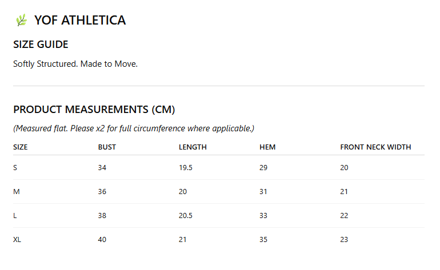The width and height of the screenshot is (440, 270).
Task: Click the length value 20.5 in row L
Action: tap(186, 216)
